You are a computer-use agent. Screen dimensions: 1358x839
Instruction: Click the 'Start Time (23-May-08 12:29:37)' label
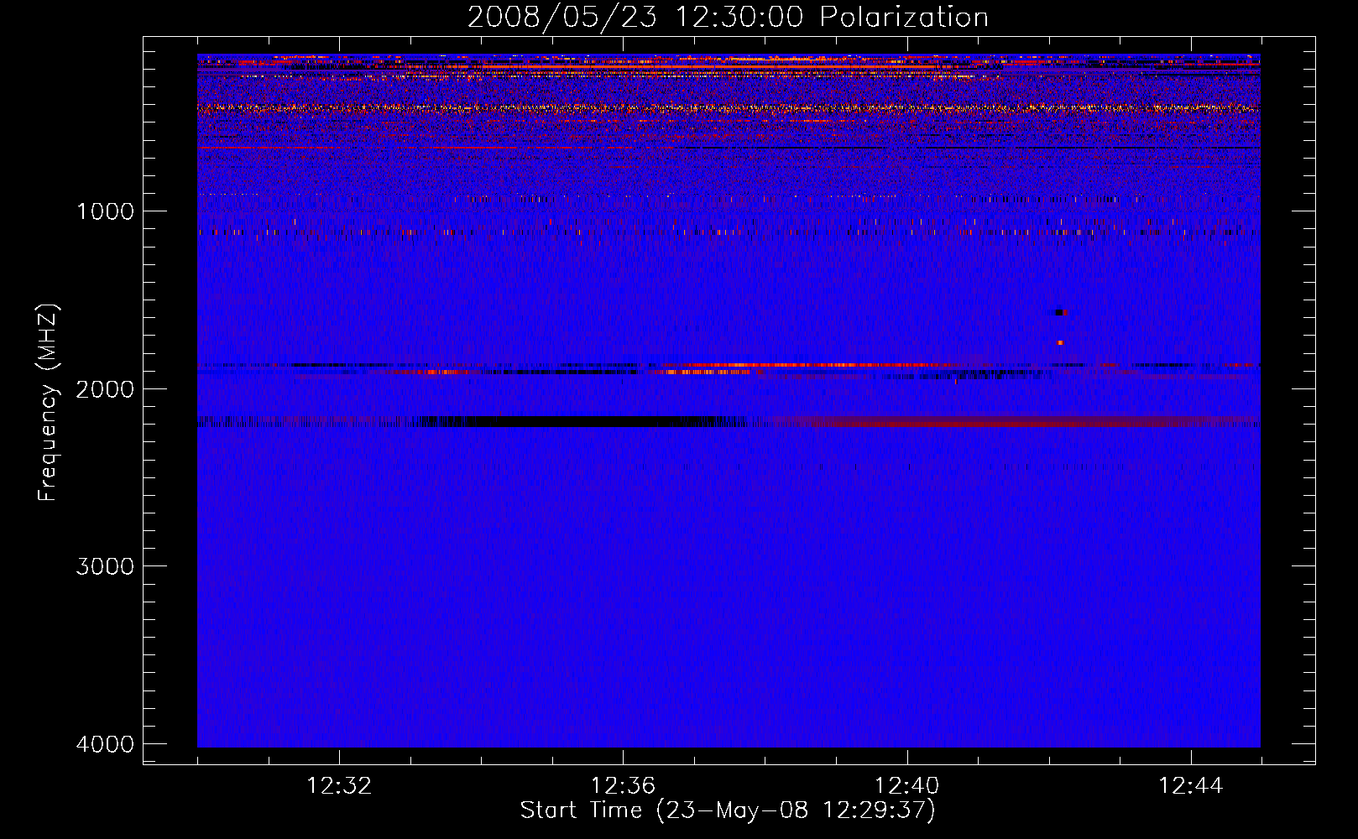tap(728, 810)
